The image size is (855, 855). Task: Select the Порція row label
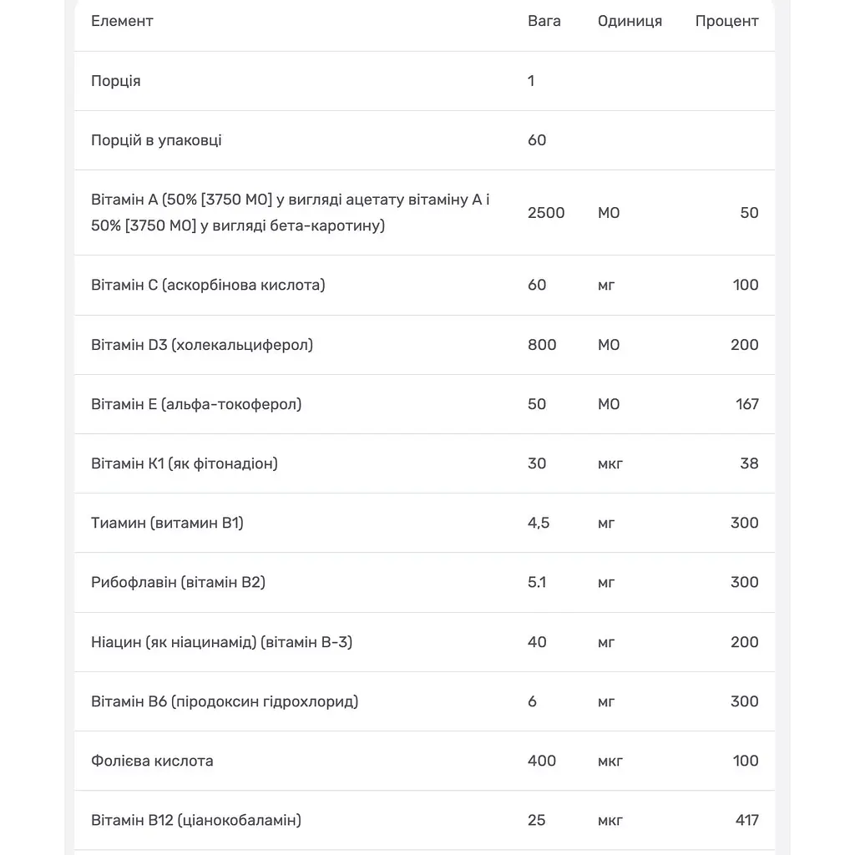point(115,81)
